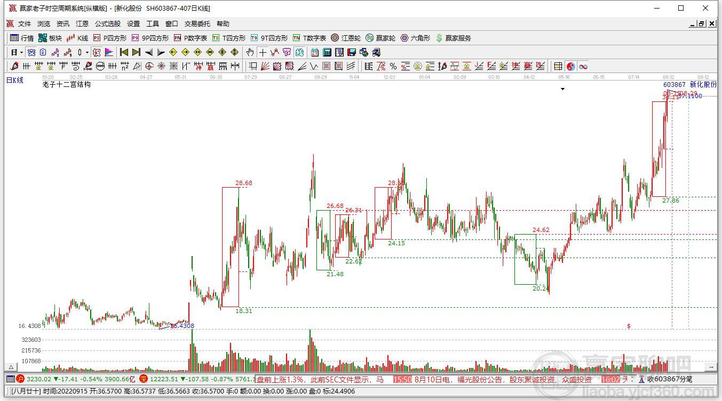The image size is (722, 401).
Task: Jump to last bar icon
Action: (x=136, y=52)
